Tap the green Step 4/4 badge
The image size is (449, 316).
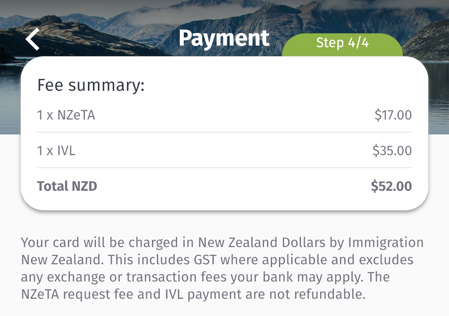click(342, 43)
